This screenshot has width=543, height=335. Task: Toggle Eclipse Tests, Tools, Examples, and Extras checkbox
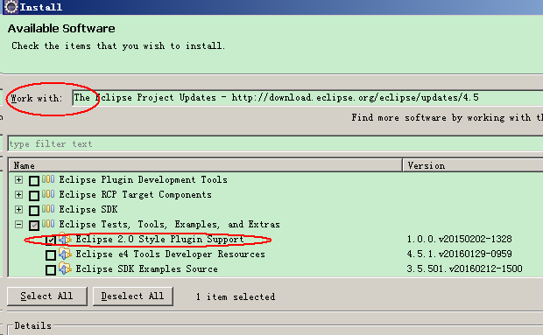tap(34, 226)
